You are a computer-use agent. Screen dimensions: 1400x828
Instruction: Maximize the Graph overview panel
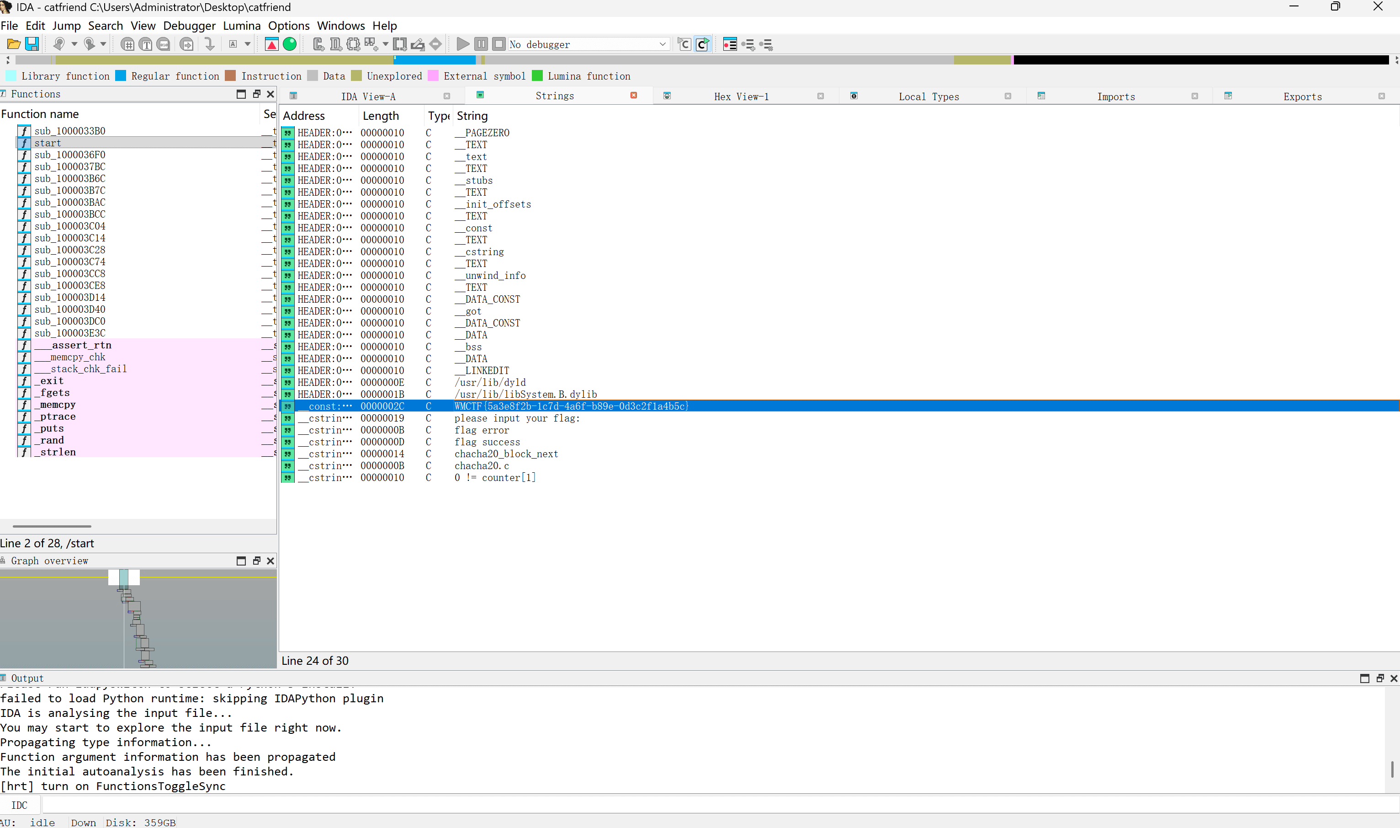click(x=241, y=561)
